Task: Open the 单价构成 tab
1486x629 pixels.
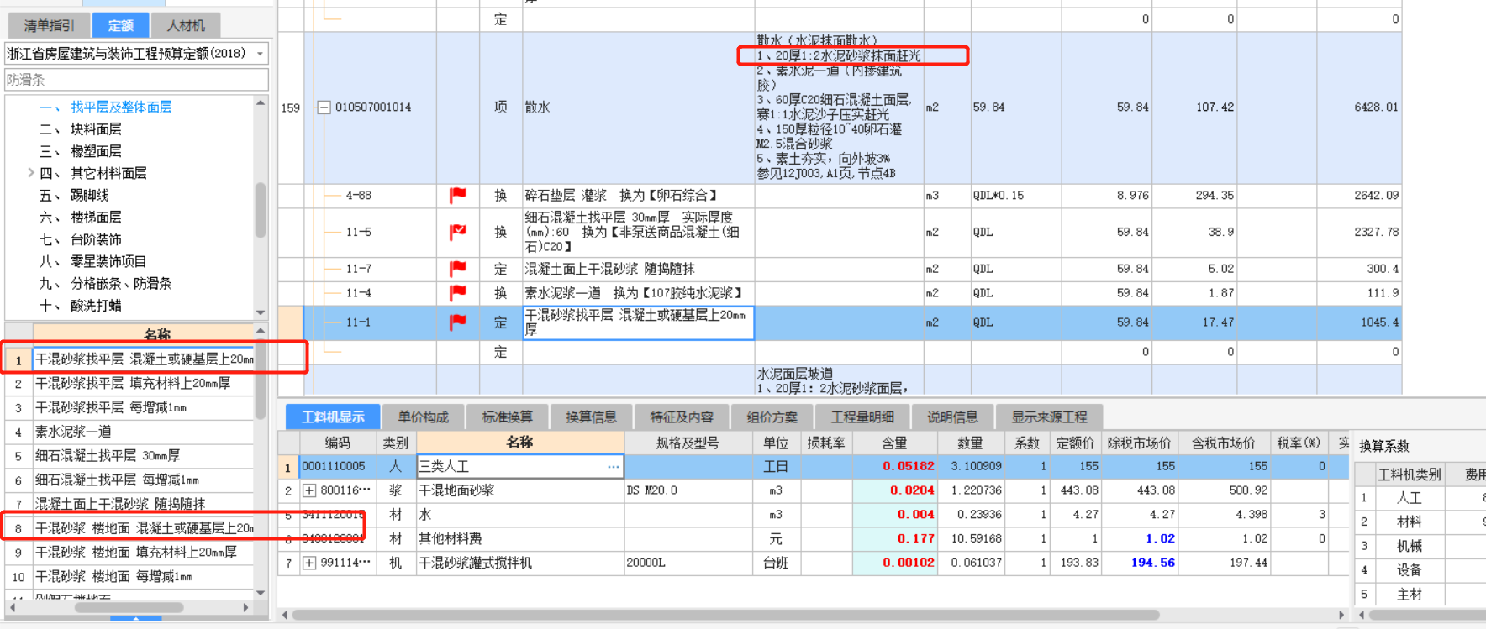Action: [x=424, y=417]
